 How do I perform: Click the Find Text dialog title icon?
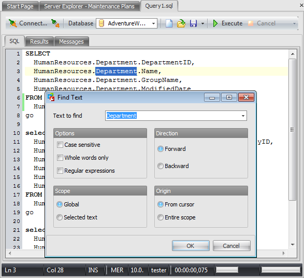click(51, 98)
